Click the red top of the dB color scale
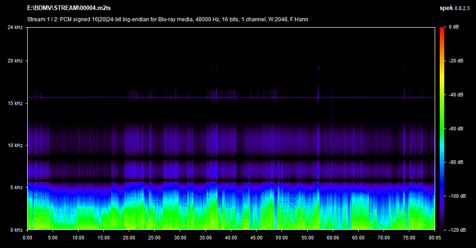 coord(442,29)
